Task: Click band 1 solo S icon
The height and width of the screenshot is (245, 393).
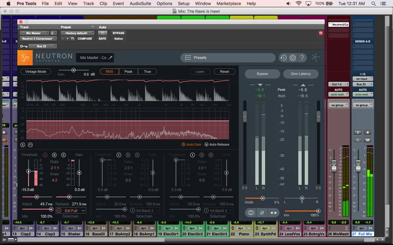Action: click(63, 155)
